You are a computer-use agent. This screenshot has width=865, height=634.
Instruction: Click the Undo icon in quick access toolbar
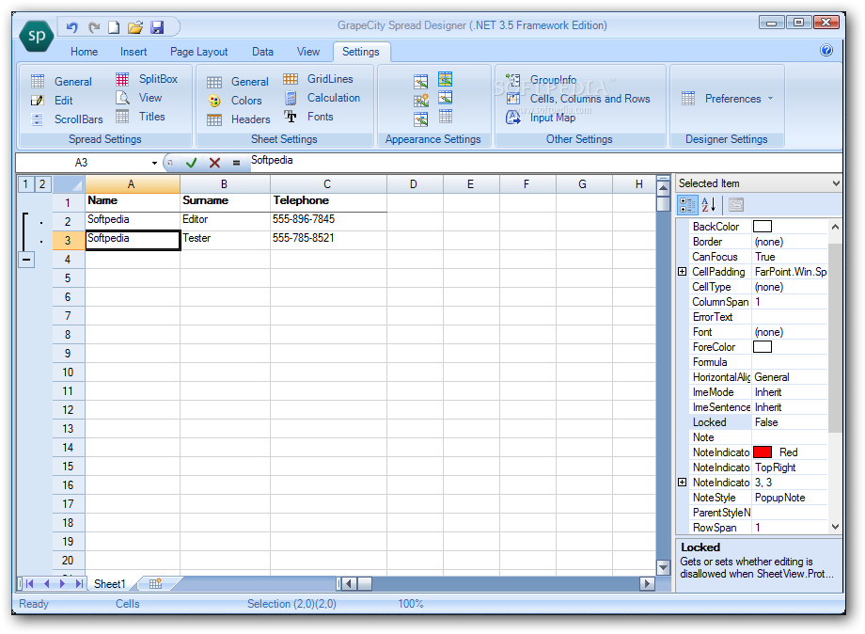(71, 27)
